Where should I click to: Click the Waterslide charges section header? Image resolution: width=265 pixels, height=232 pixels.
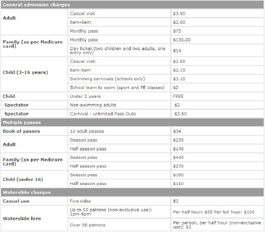[27, 192]
